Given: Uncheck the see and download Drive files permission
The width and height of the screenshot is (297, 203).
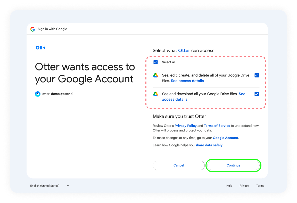Looking at the screenshot, I should point(257,94).
